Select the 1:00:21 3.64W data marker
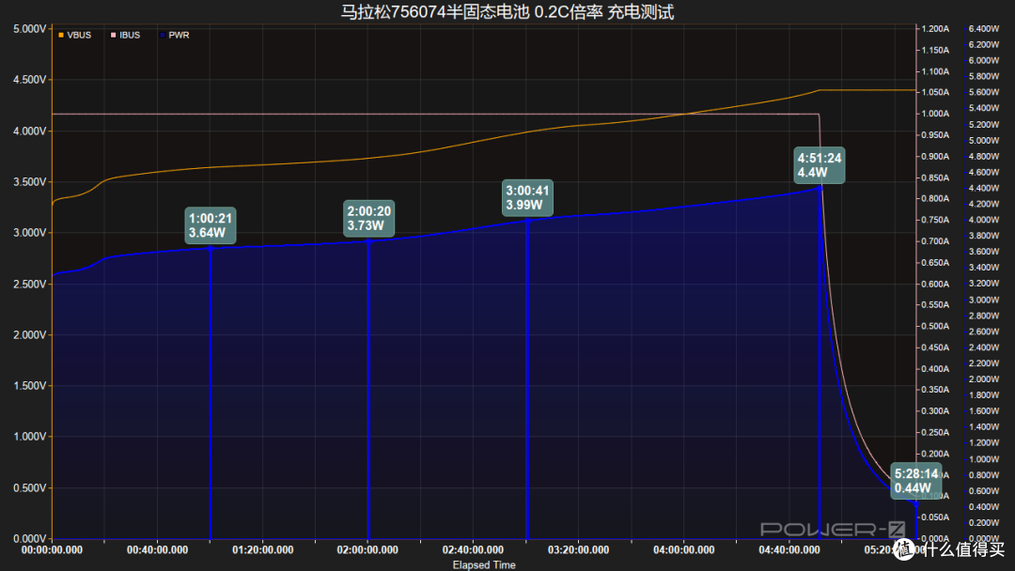The height and width of the screenshot is (571, 1015). click(210, 225)
